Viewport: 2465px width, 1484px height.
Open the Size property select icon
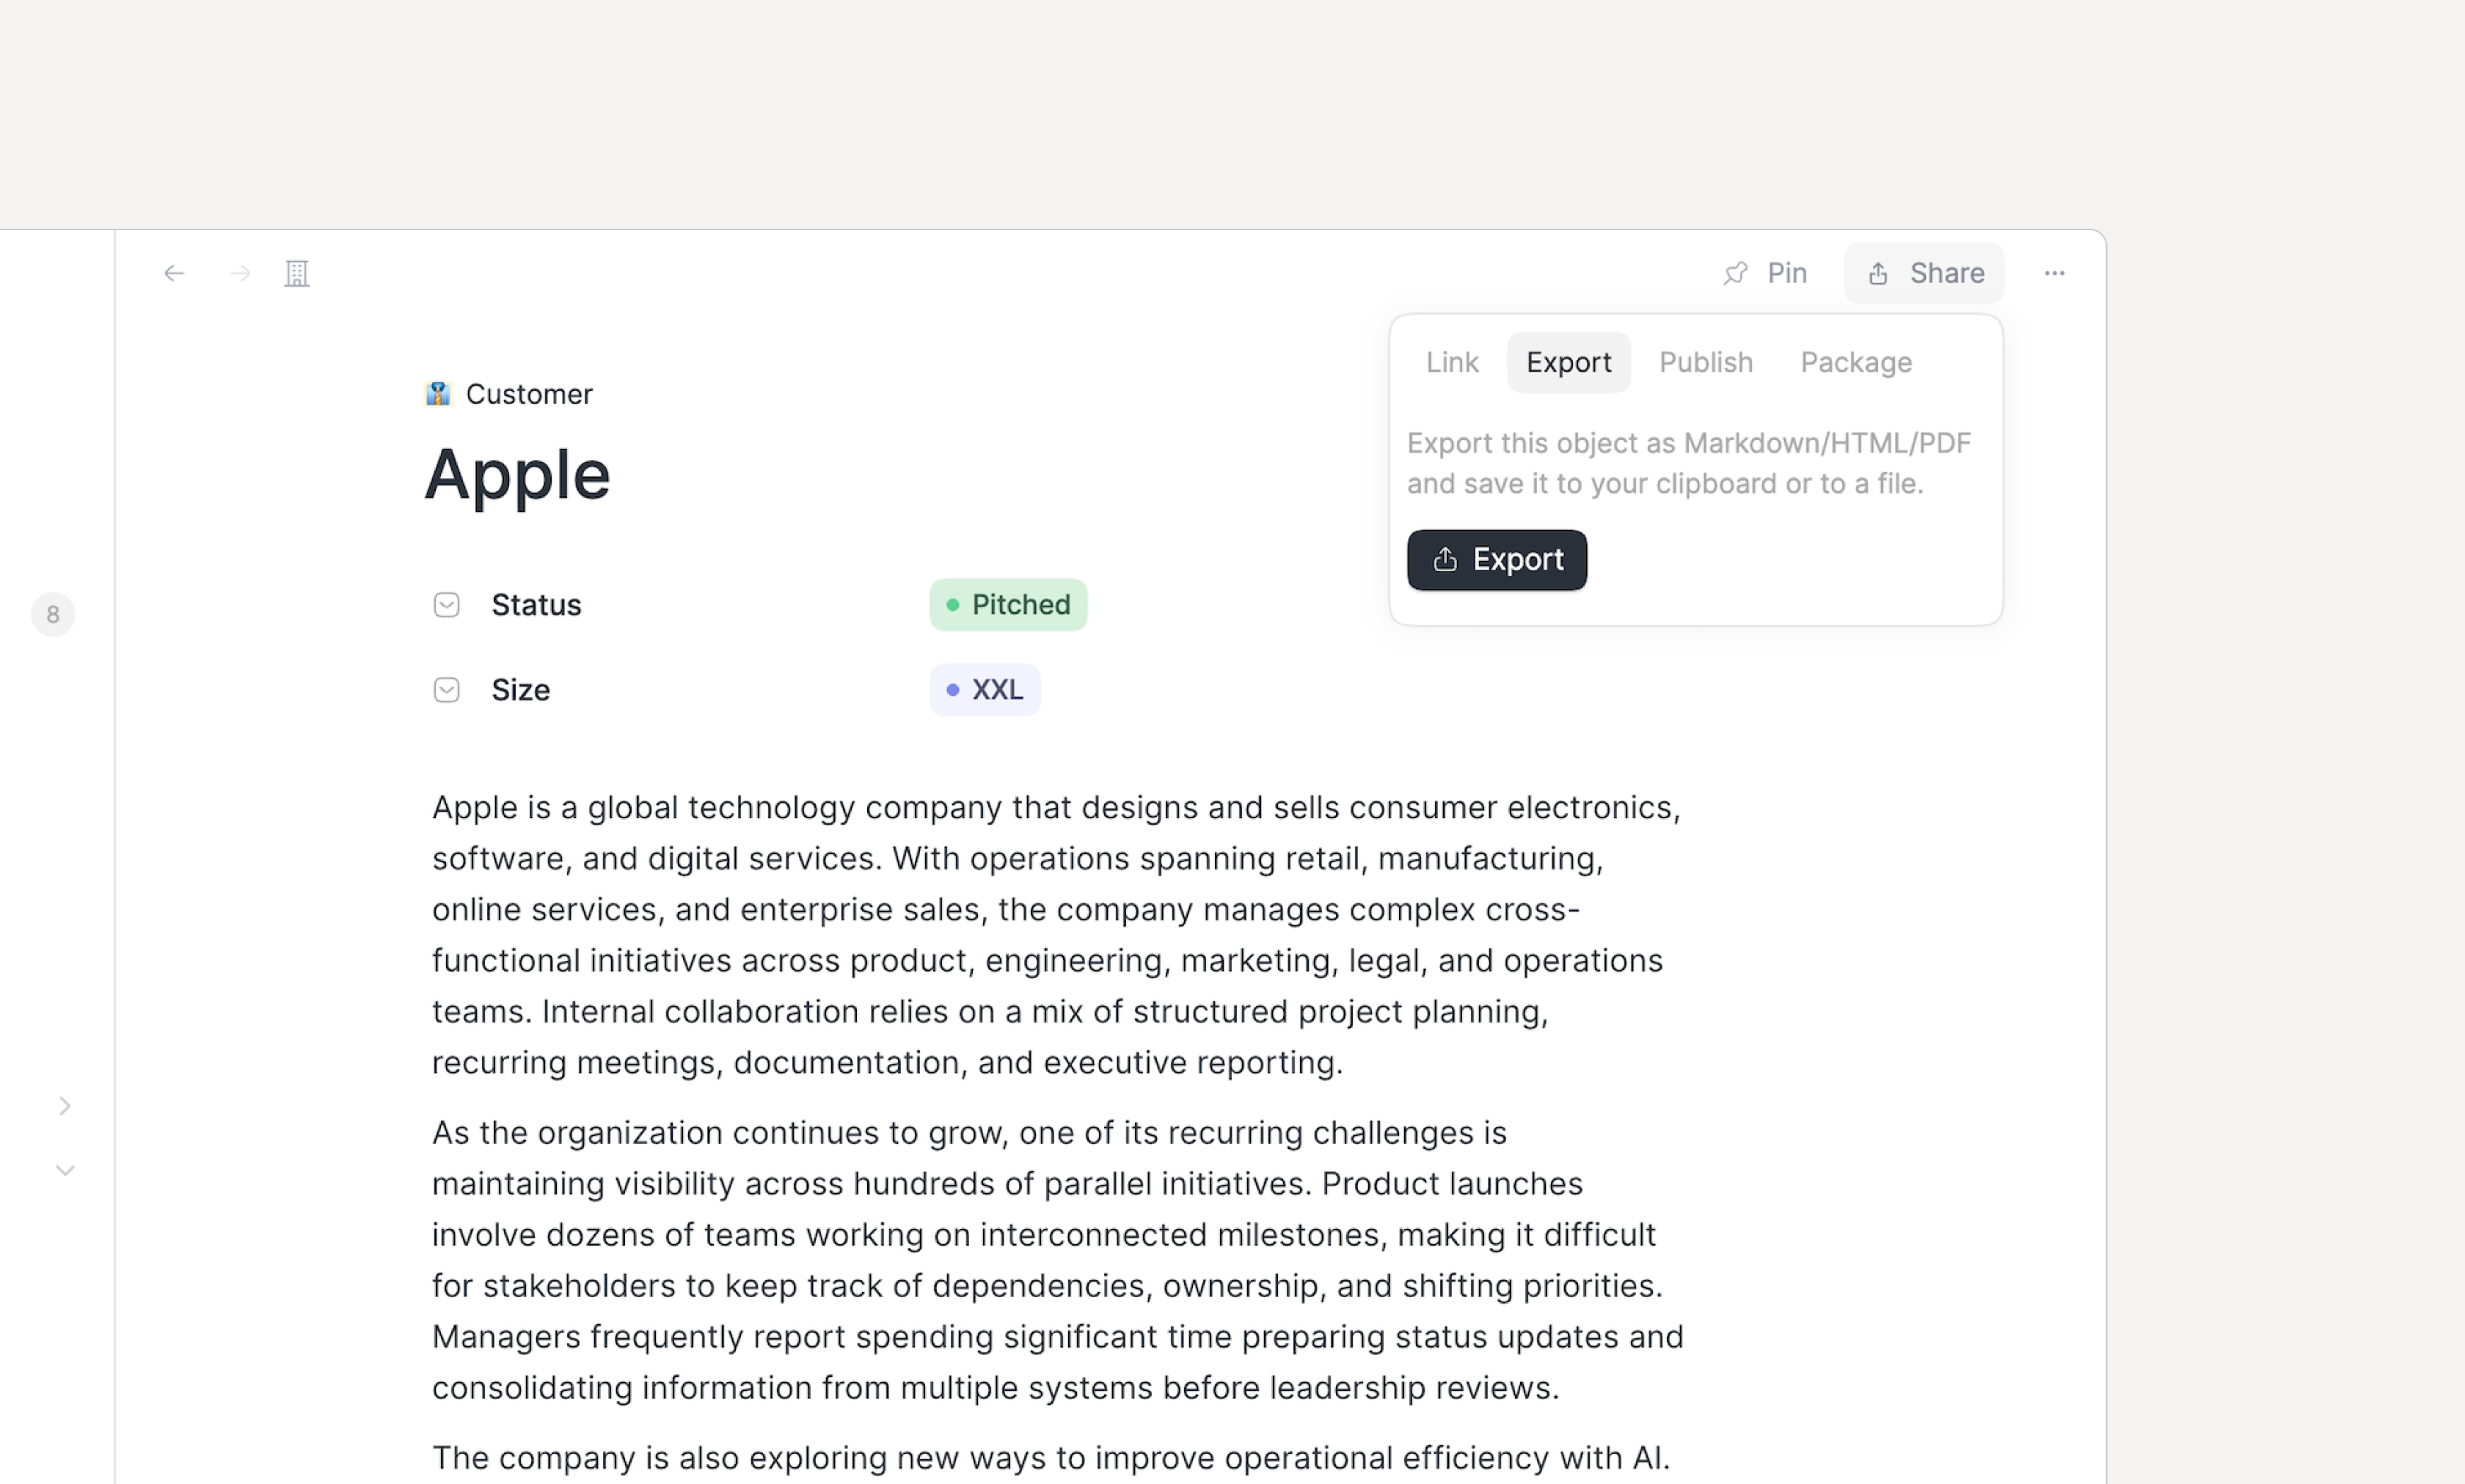pyautogui.click(x=446, y=690)
